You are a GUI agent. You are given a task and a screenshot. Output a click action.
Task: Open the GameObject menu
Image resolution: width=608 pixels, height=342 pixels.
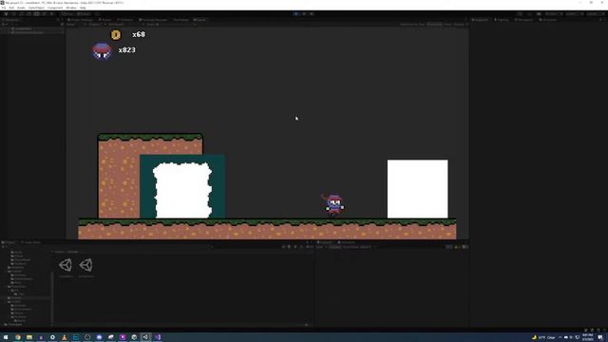point(36,8)
